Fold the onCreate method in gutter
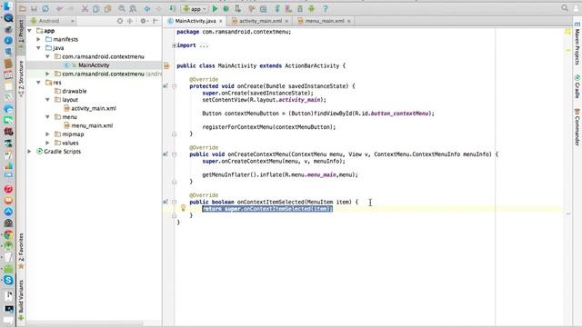The image size is (582, 327). click(x=174, y=86)
